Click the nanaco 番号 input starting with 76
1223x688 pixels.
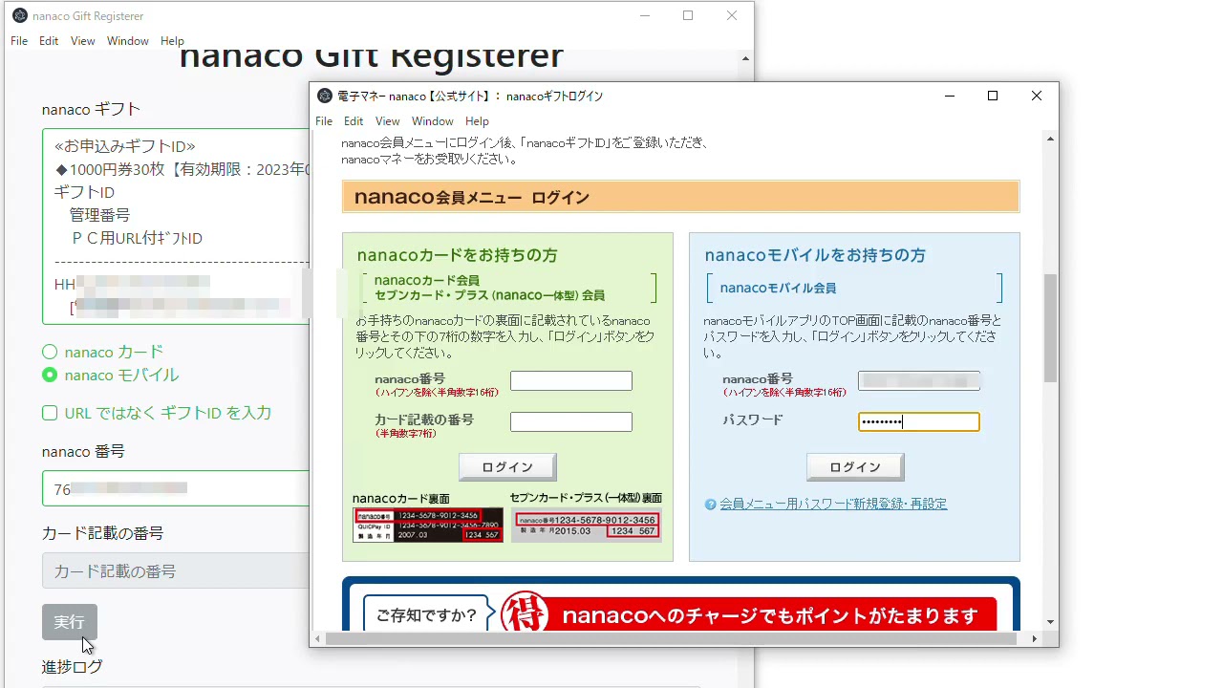coord(176,488)
